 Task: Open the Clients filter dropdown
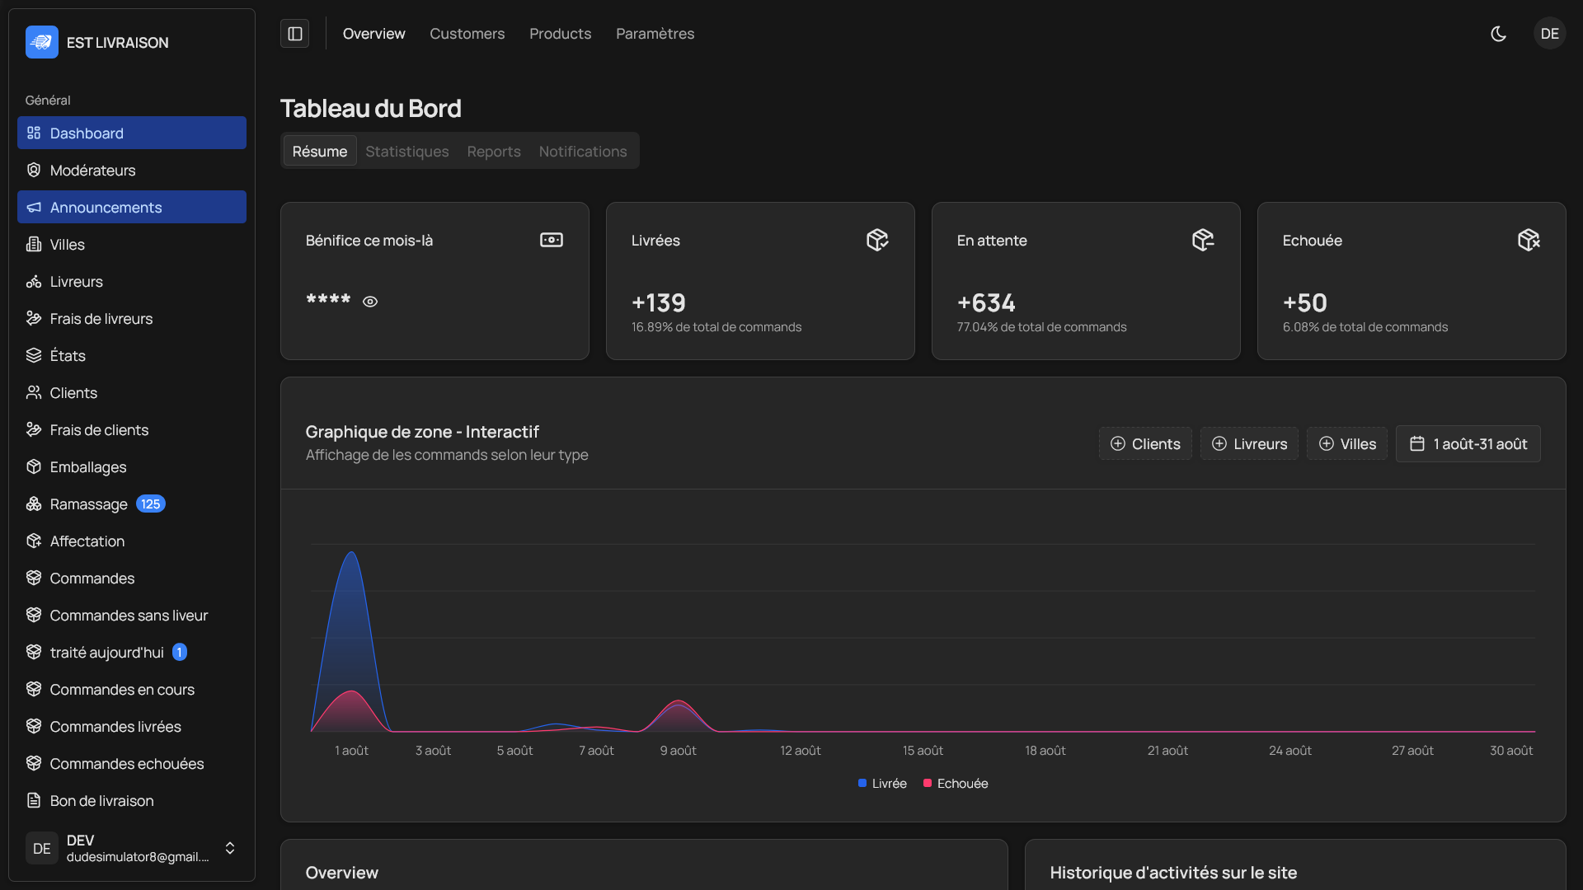(1144, 444)
